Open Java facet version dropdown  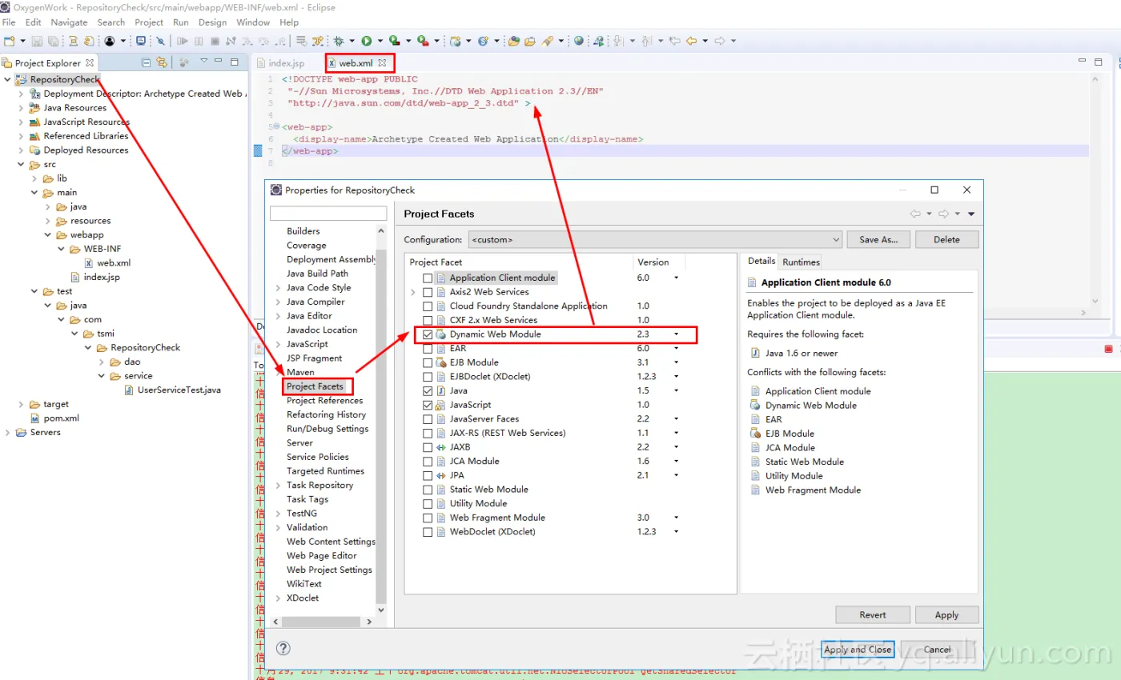tap(676, 391)
